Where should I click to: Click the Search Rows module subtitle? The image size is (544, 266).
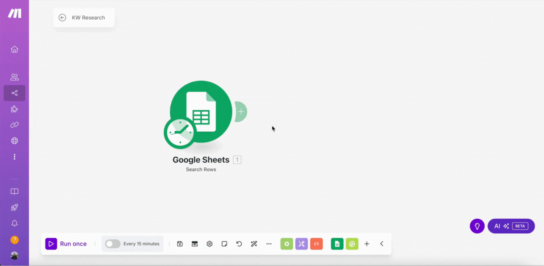(201, 169)
